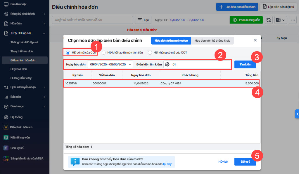299x174 pixels.
Task: Click the search condition gear icon
Action: pos(167,64)
